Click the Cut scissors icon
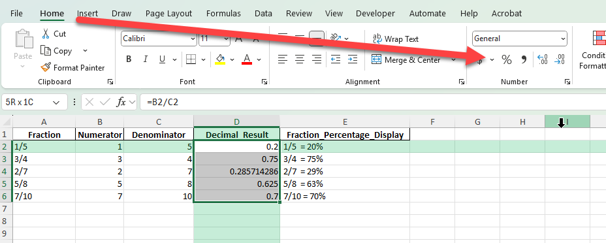606x243 pixels. (x=46, y=33)
